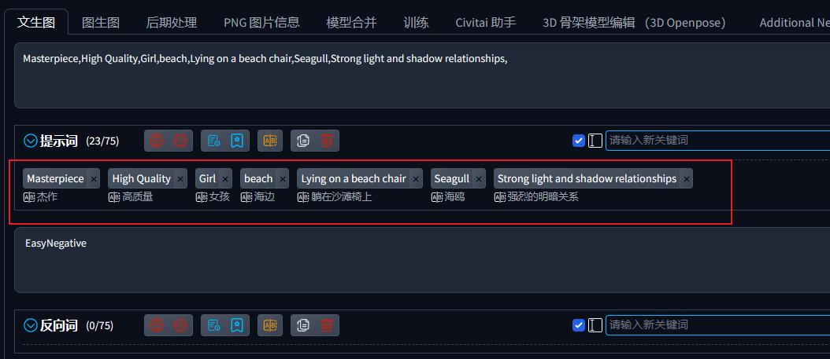Open the PNG 图片信息 tab
The height and width of the screenshot is (359, 830).
(261, 23)
